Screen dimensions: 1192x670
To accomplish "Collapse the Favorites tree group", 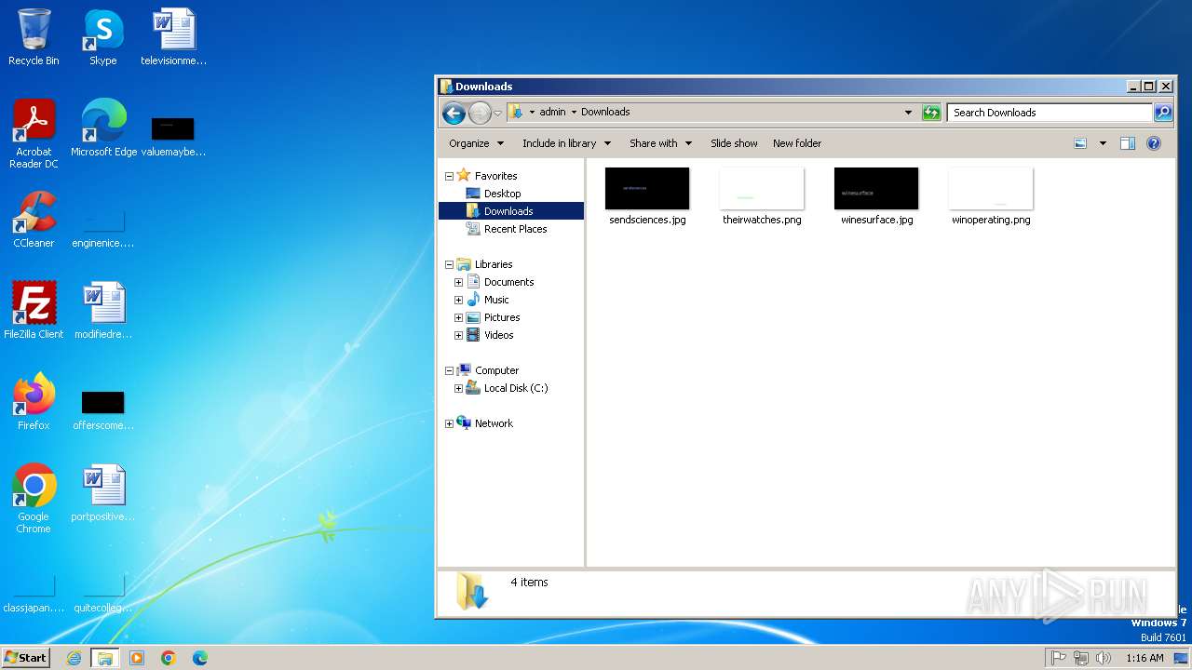I will click(x=449, y=176).
